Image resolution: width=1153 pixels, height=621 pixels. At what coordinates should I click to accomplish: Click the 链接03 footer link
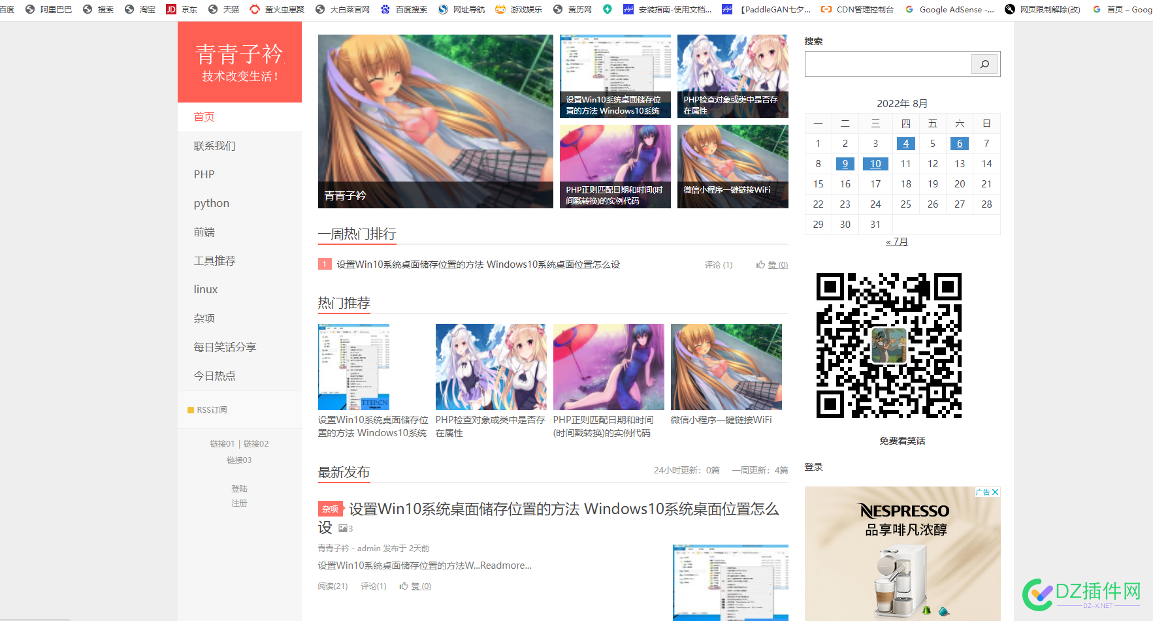point(239,460)
